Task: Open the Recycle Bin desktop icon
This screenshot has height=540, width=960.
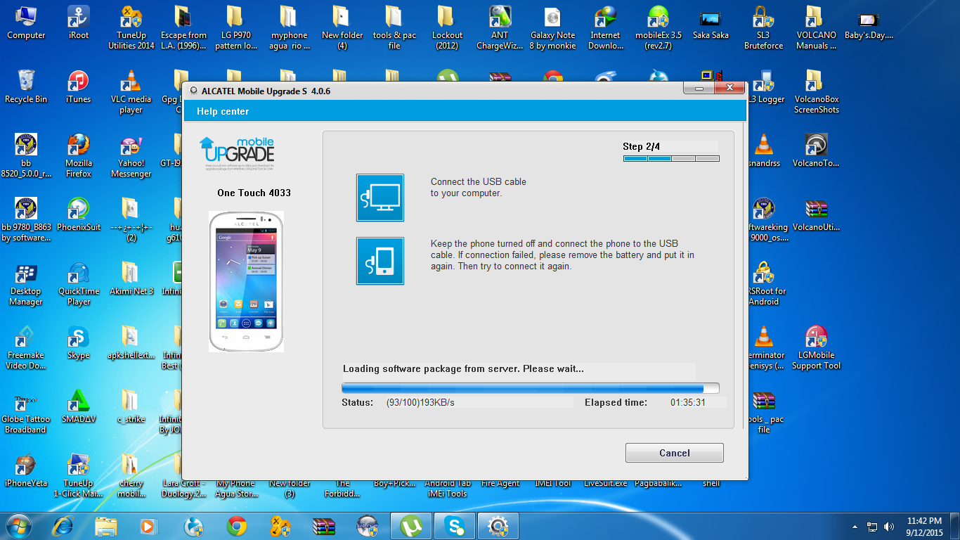Action: pos(26,87)
